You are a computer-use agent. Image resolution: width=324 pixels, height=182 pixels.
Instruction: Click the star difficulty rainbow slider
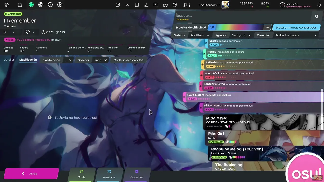[239, 27]
